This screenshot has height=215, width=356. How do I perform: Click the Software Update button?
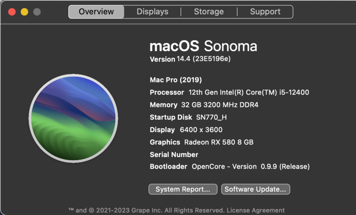click(255, 189)
